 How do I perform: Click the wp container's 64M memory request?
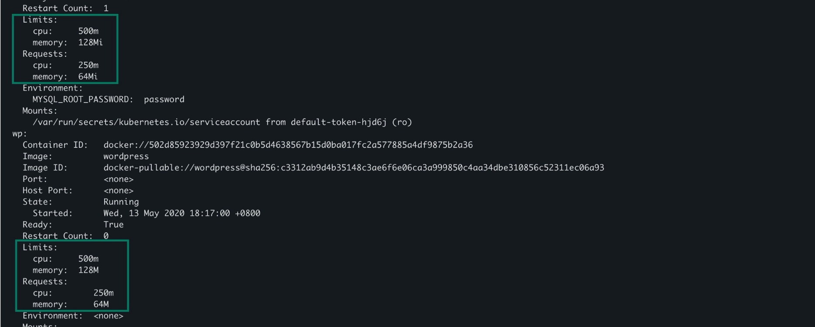[101, 304]
